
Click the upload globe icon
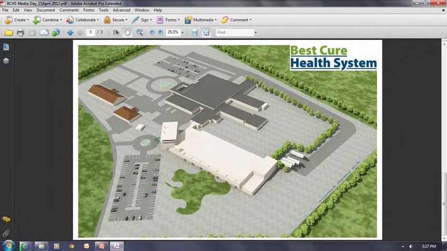[56, 33]
